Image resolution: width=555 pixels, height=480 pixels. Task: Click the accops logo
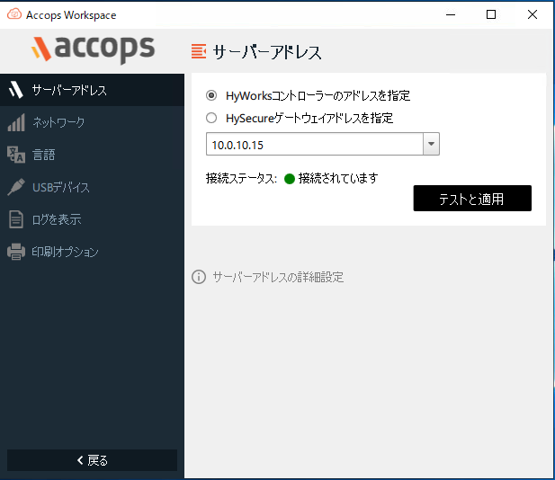93,49
